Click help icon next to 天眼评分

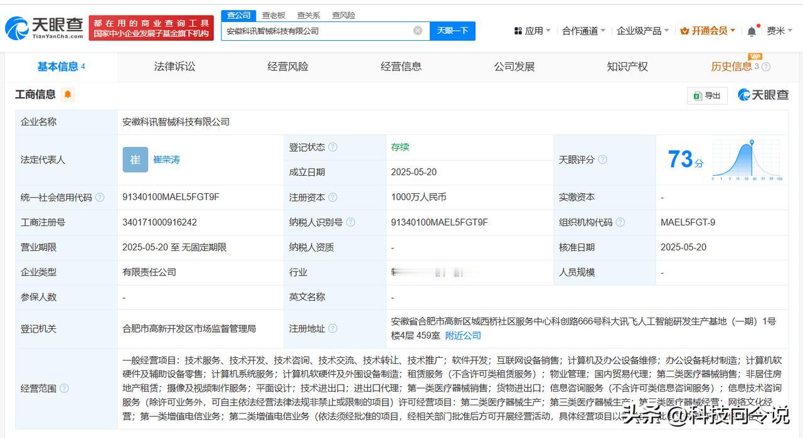click(602, 159)
